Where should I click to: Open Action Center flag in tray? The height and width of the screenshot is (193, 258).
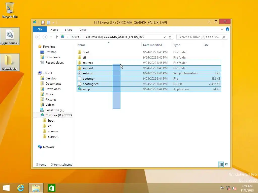coord(222,188)
